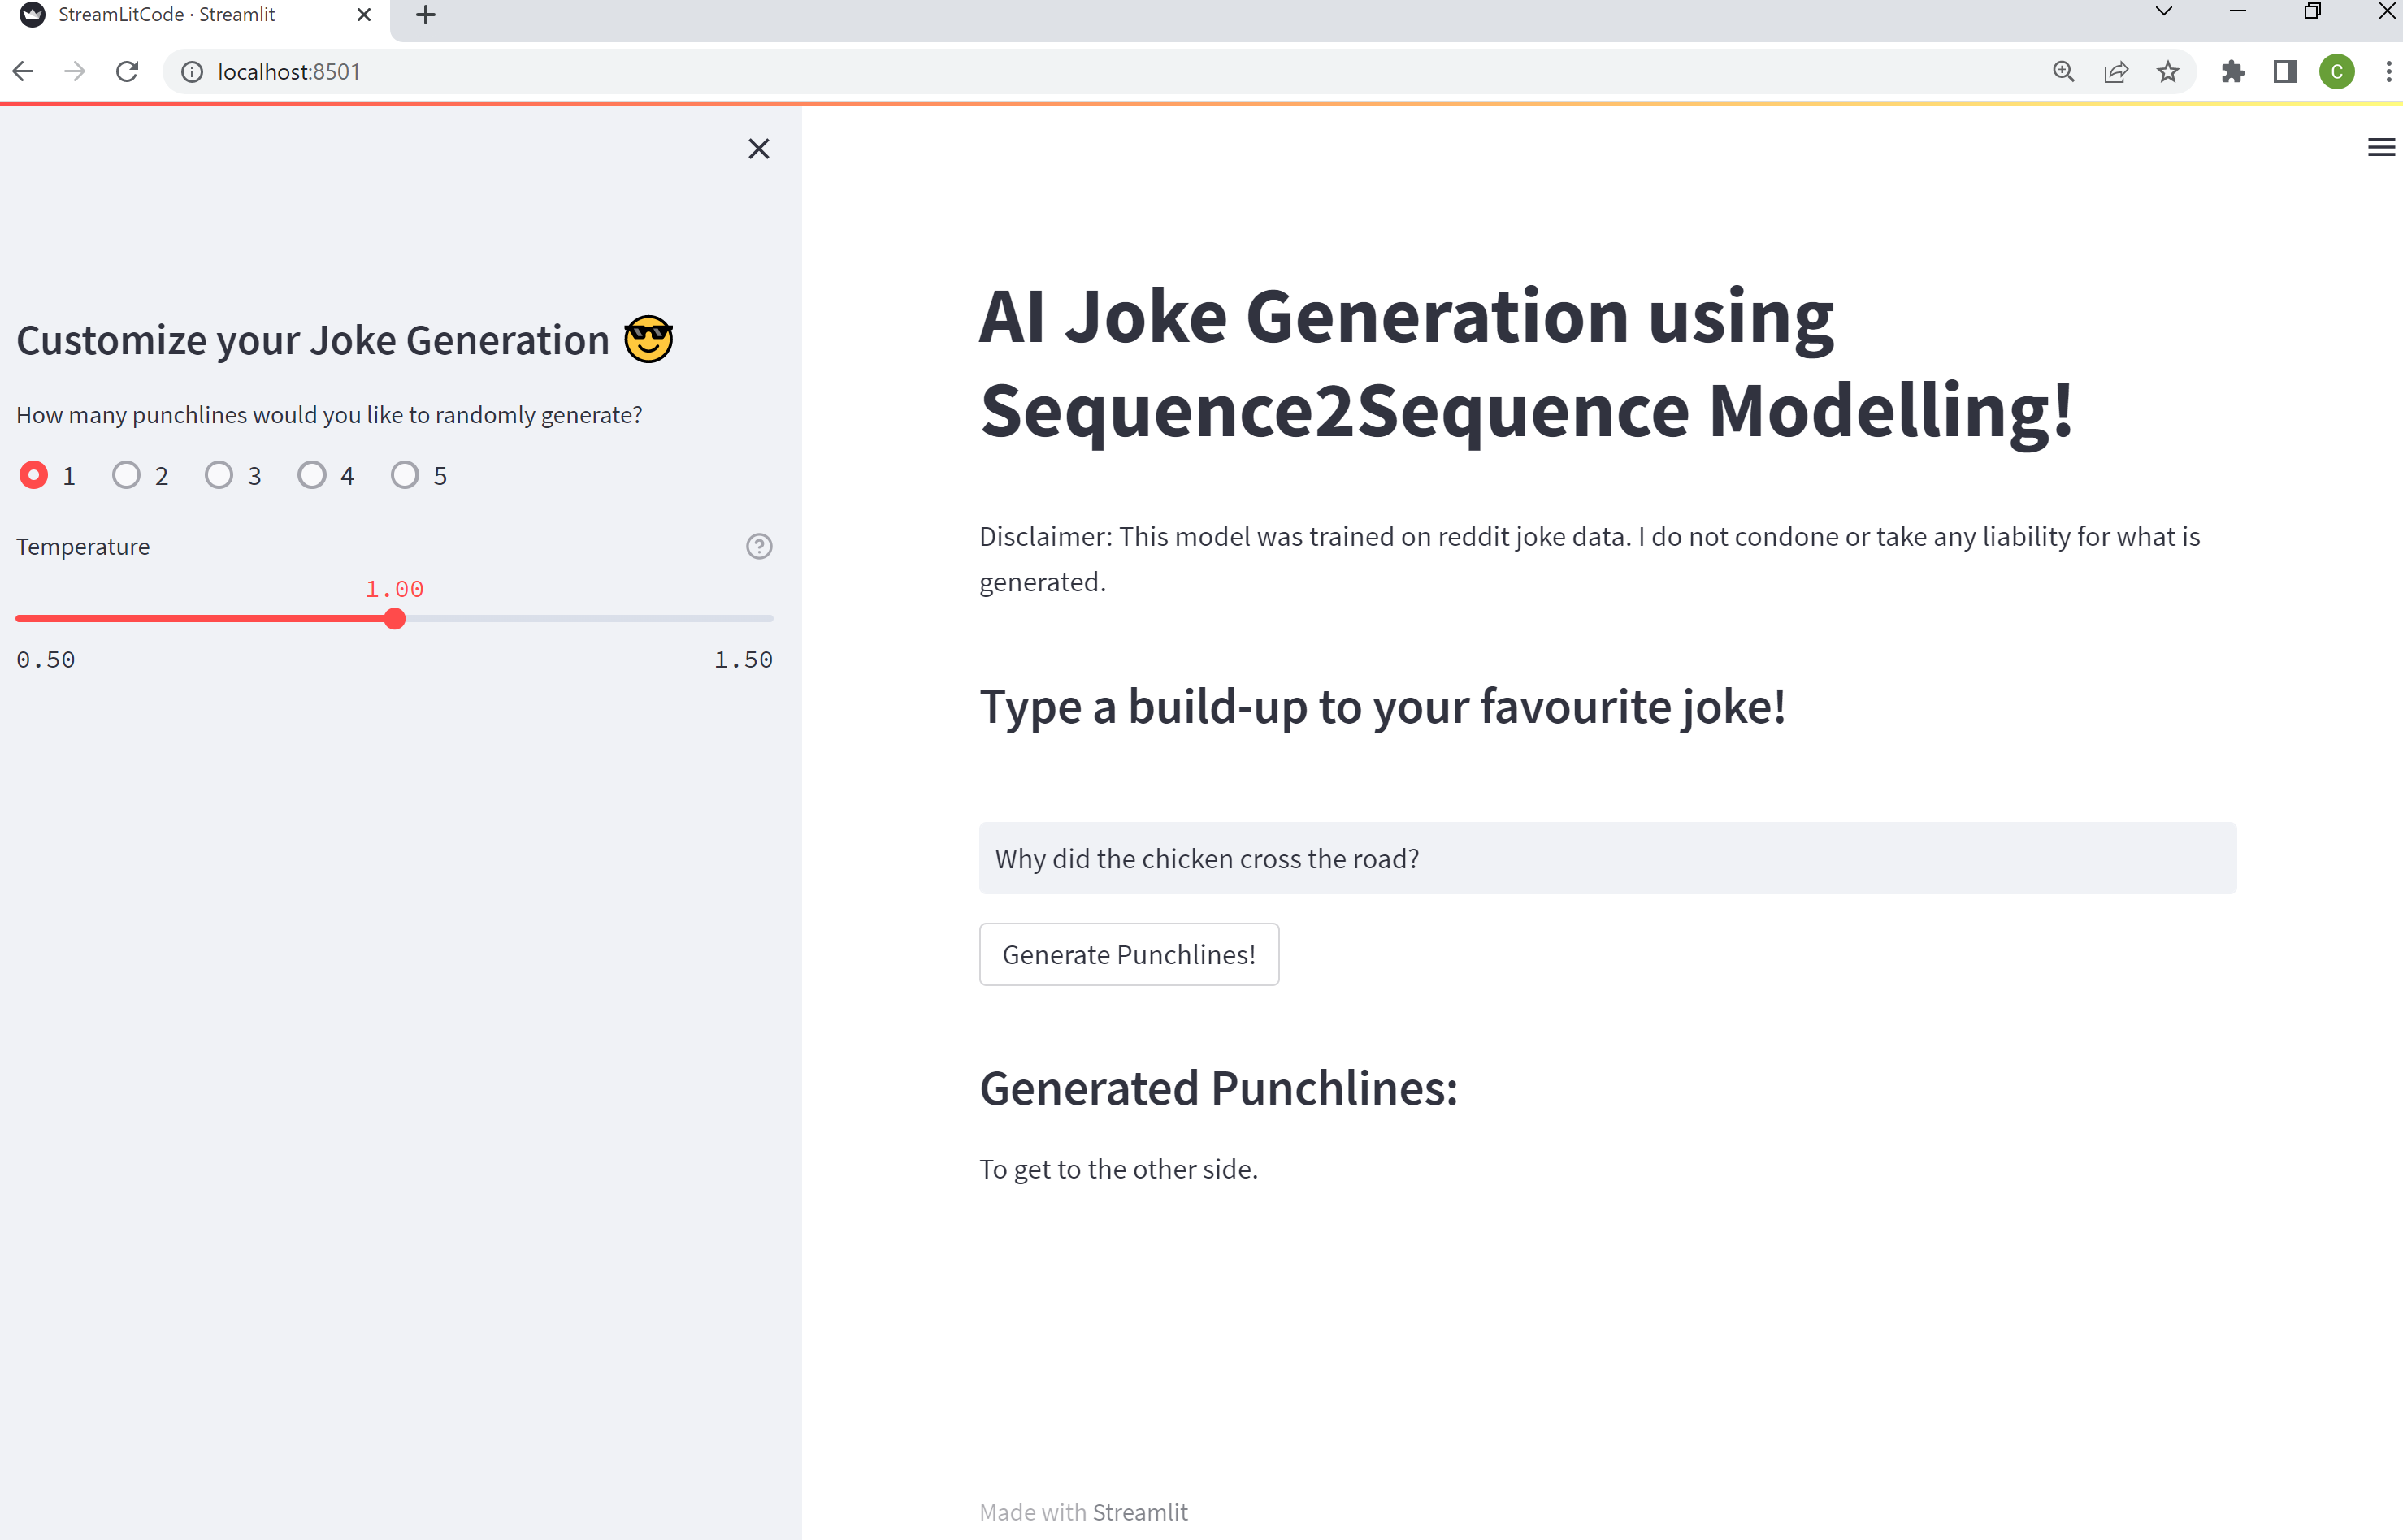Click the share this page icon
Viewport: 2403px width, 1540px height.
click(x=2115, y=71)
